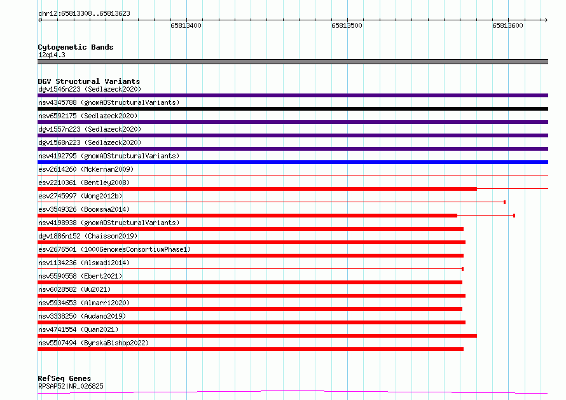Open variant nsv5934653 (Almarri2020)
566x400 pixels.
[x=84, y=303]
